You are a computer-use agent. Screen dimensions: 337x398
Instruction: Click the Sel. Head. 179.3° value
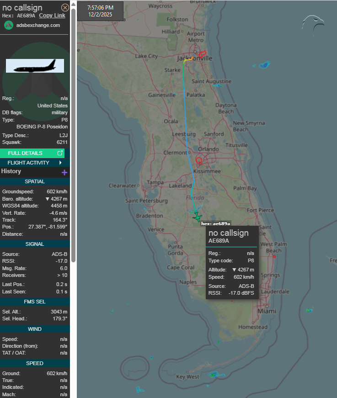click(60, 318)
